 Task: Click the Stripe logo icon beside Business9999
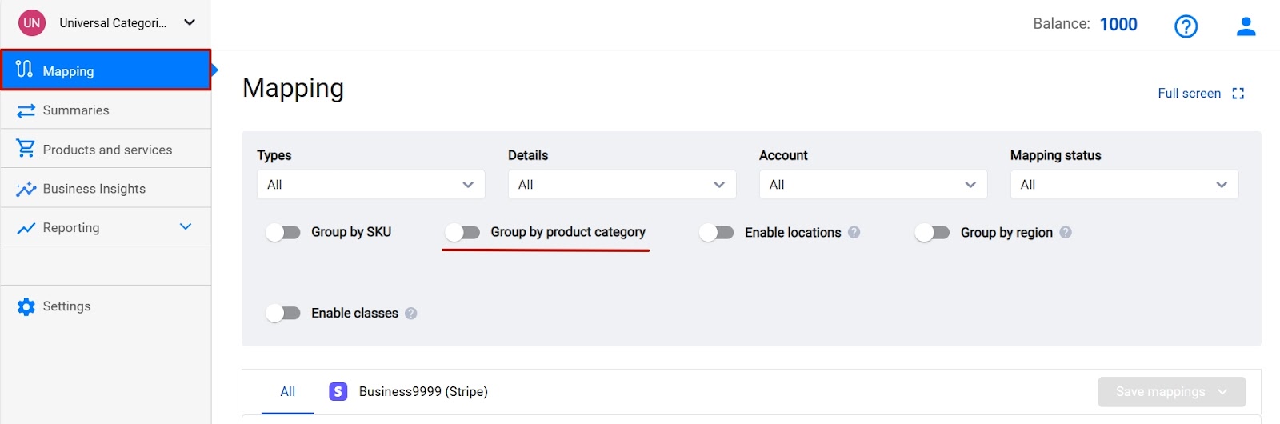pyautogui.click(x=338, y=391)
